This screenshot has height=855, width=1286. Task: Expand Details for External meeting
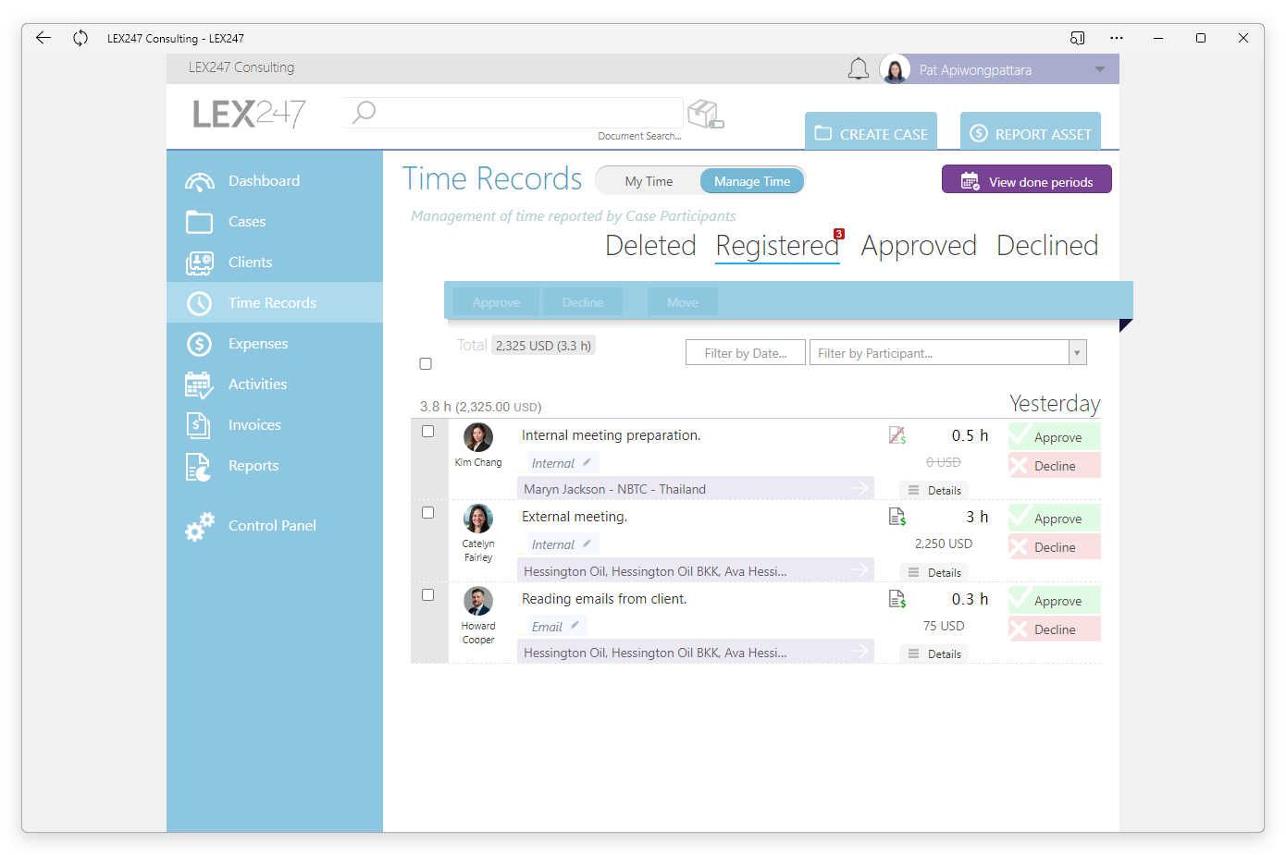(934, 572)
